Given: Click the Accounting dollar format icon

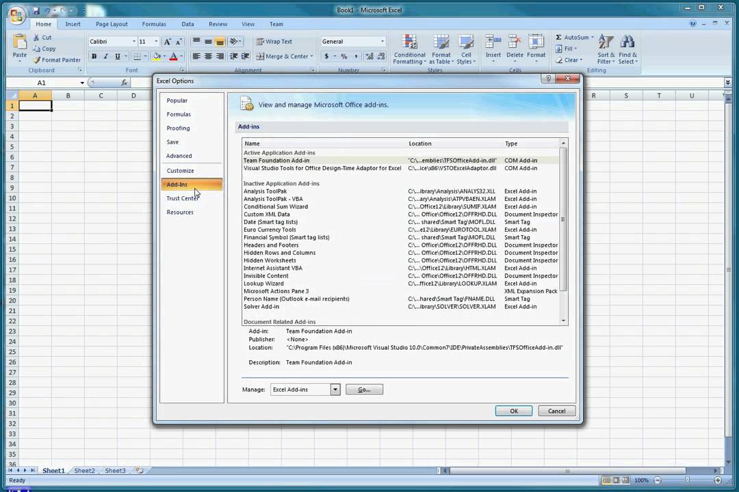Looking at the screenshot, I should (326, 56).
